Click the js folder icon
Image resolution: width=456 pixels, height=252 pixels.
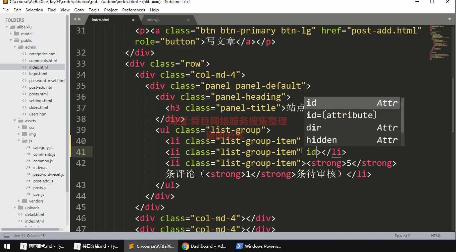(x=24, y=141)
